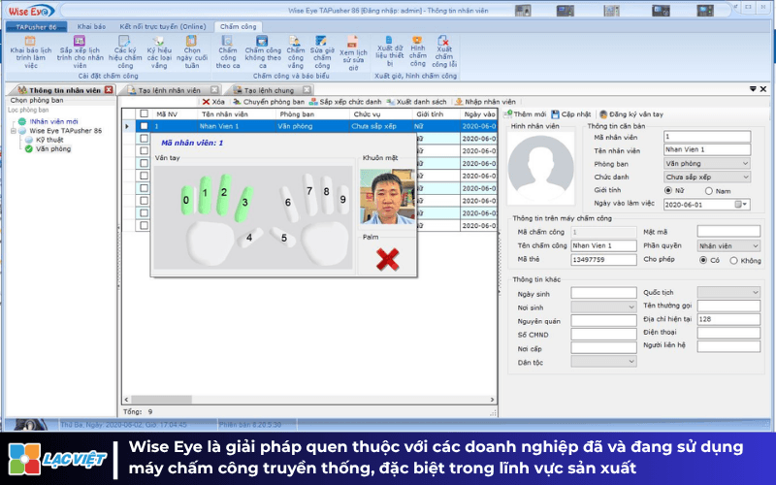Click Xuất dữ liệu thiết bị icon
Screen dimensions: 776x485
tap(389, 40)
